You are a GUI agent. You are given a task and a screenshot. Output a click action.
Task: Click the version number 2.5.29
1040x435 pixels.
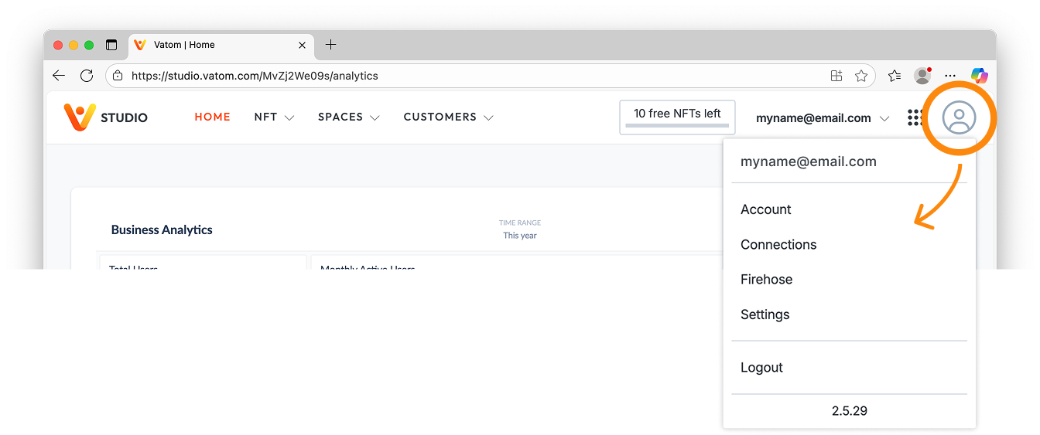click(850, 411)
